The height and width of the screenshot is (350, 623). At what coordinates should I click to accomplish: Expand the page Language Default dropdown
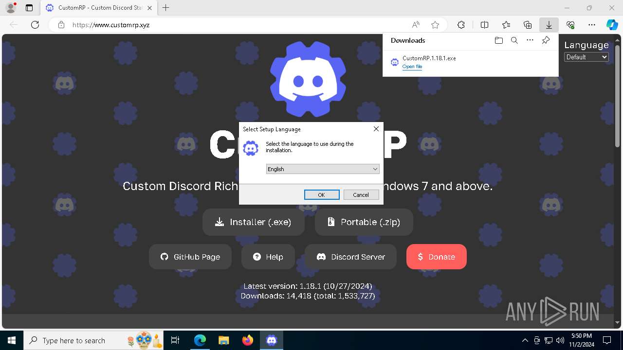(586, 57)
